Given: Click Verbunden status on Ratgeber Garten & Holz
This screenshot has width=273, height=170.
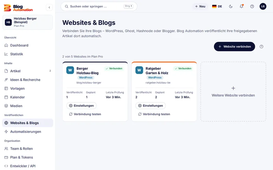Looking at the screenshot, I should point(183,69).
